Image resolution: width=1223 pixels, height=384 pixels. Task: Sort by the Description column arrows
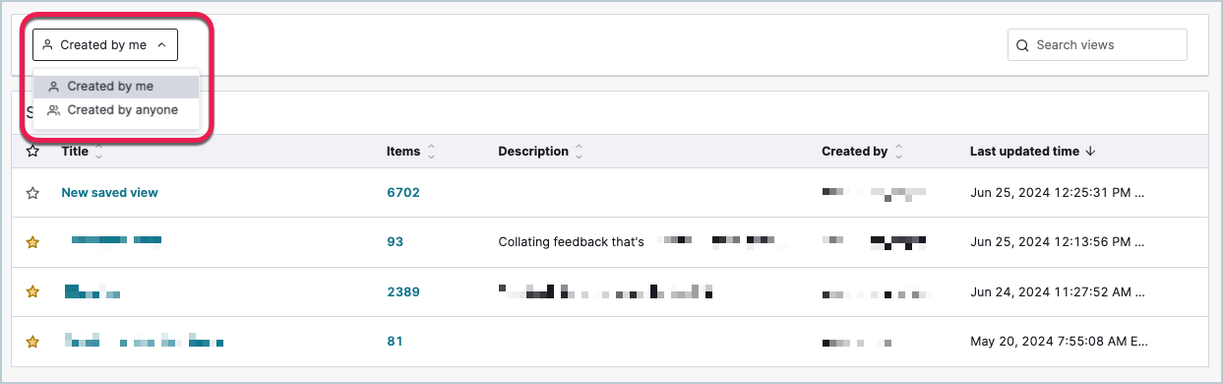coord(579,152)
